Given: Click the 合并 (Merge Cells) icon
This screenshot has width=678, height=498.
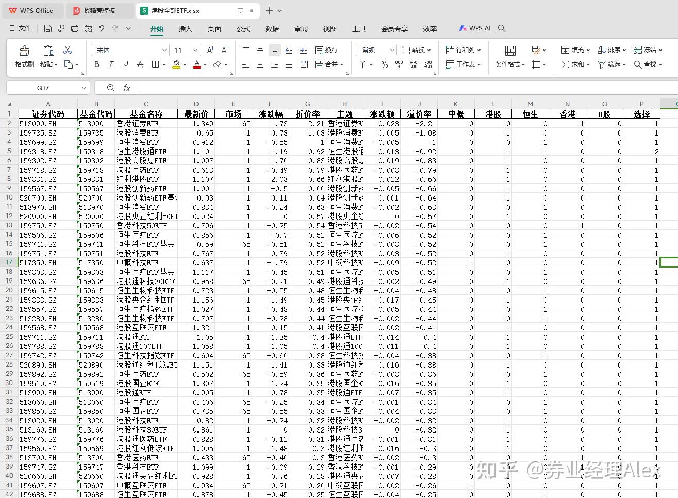Looking at the screenshot, I should click(x=328, y=64).
